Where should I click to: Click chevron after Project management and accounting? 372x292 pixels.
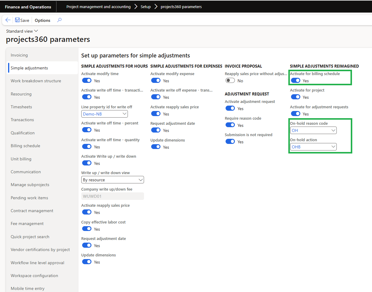click(136, 7)
